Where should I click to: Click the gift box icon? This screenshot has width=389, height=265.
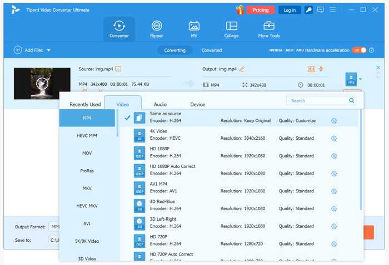240,10
